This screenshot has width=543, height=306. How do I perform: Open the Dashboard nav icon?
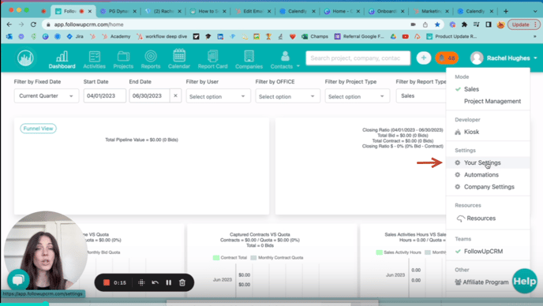point(62,59)
